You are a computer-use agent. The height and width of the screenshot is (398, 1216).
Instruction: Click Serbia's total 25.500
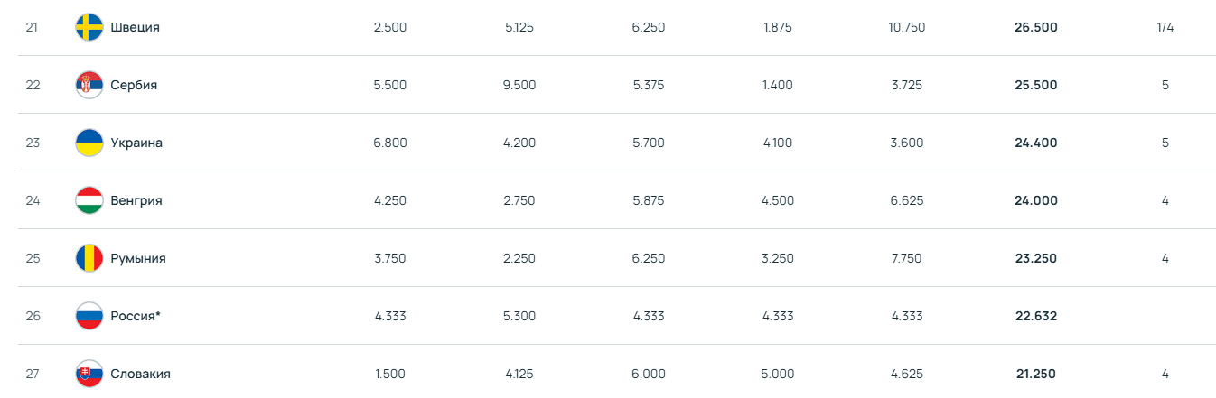1035,85
